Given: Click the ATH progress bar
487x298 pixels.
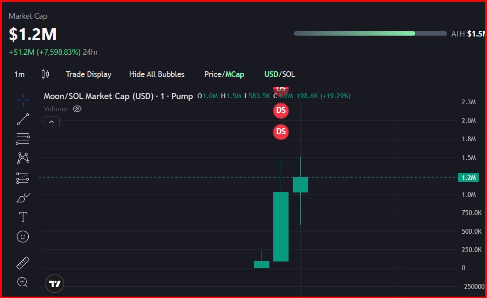Looking at the screenshot, I should click(x=370, y=33).
